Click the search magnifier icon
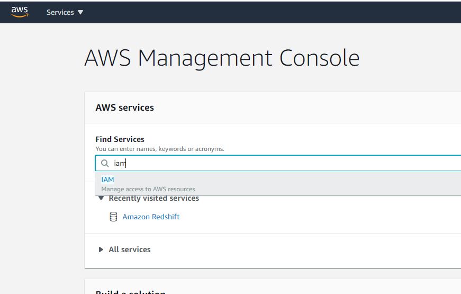Viewport: 461px width, 294px height. coord(105,163)
